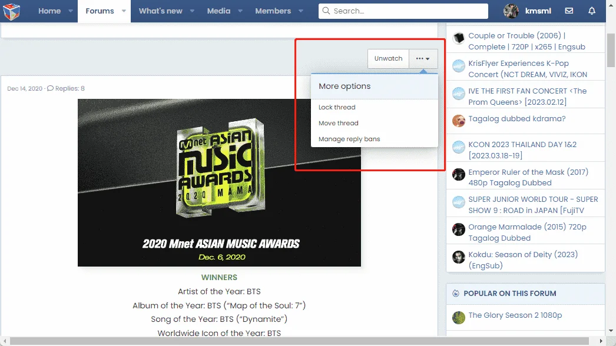Open KCON 2023 Thailand Day 1&2 link
This screenshot has height=346, width=616.
click(522, 150)
